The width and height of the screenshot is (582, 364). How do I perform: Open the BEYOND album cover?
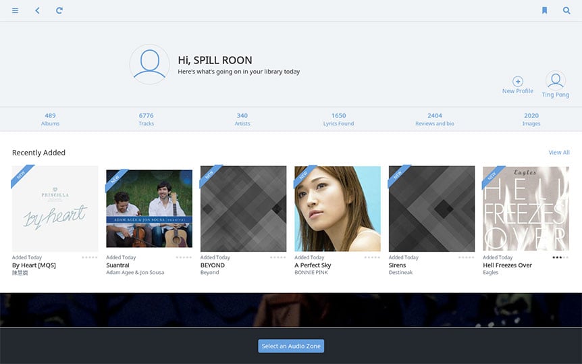(x=244, y=209)
